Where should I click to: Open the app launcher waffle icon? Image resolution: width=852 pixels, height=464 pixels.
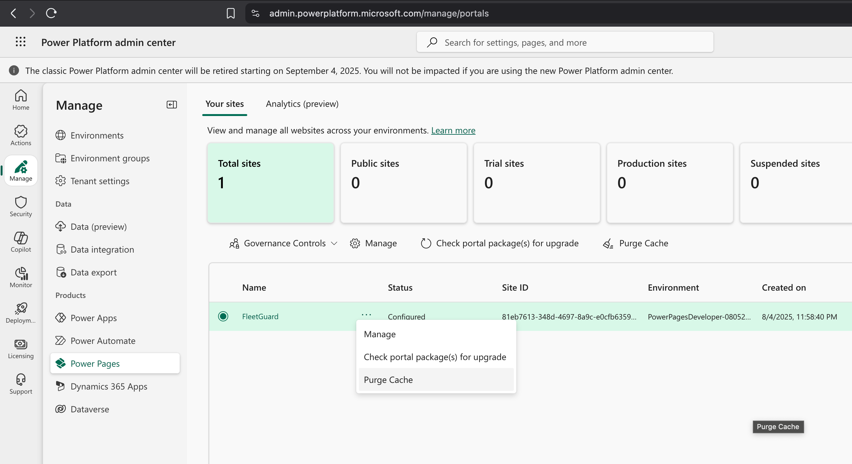(21, 42)
